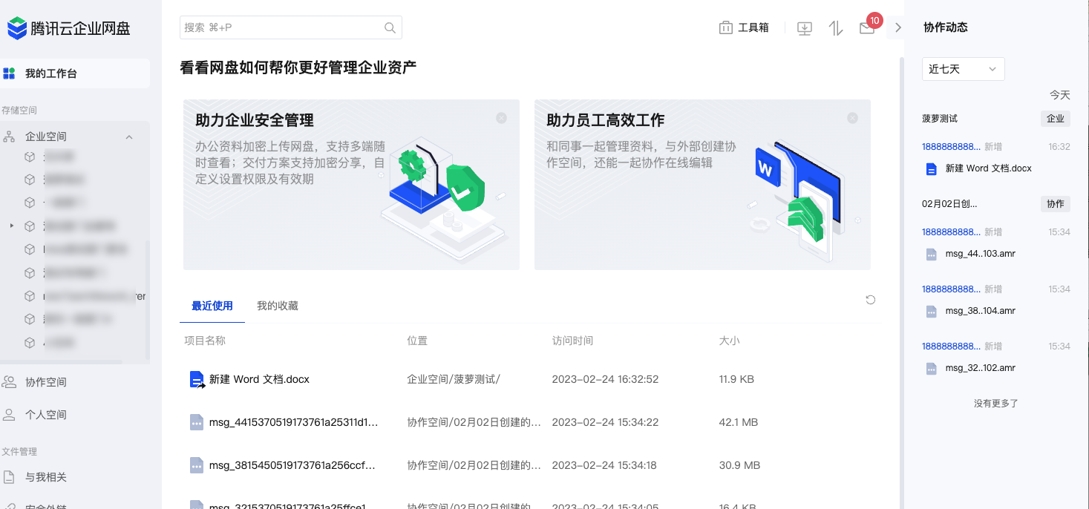Image resolution: width=1089 pixels, height=509 pixels.
Task: Click the Tencent Cloud netdisk logo
Action: click(x=69, y=28)
